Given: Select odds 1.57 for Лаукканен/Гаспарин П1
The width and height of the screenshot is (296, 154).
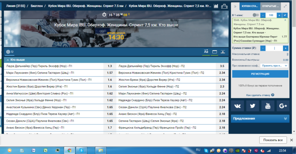Looking at the screenshot, I should click(110, 73).
